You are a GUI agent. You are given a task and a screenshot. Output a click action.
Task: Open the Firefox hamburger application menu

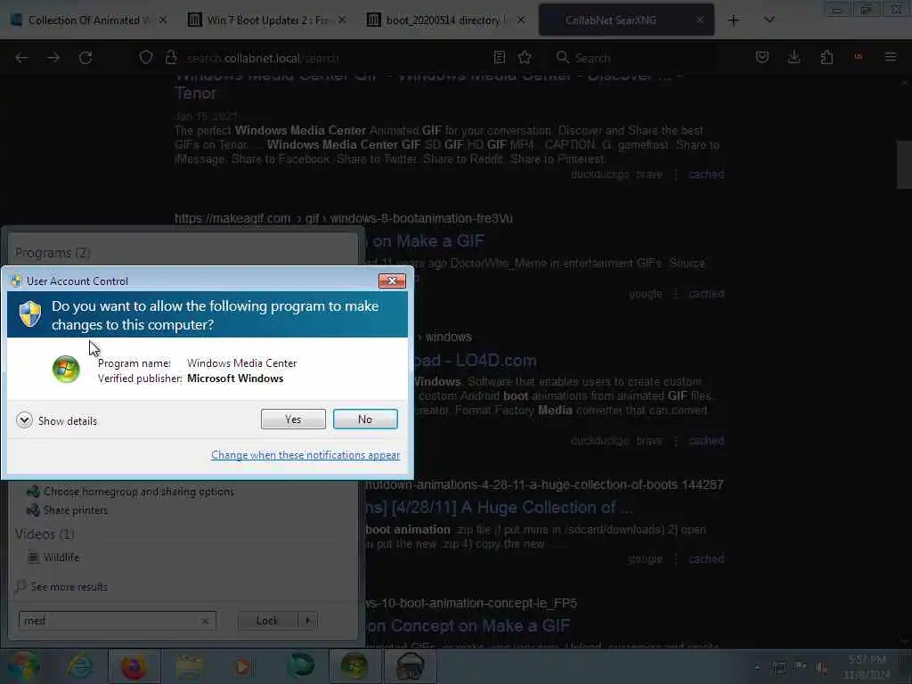[x=891, y=57]
